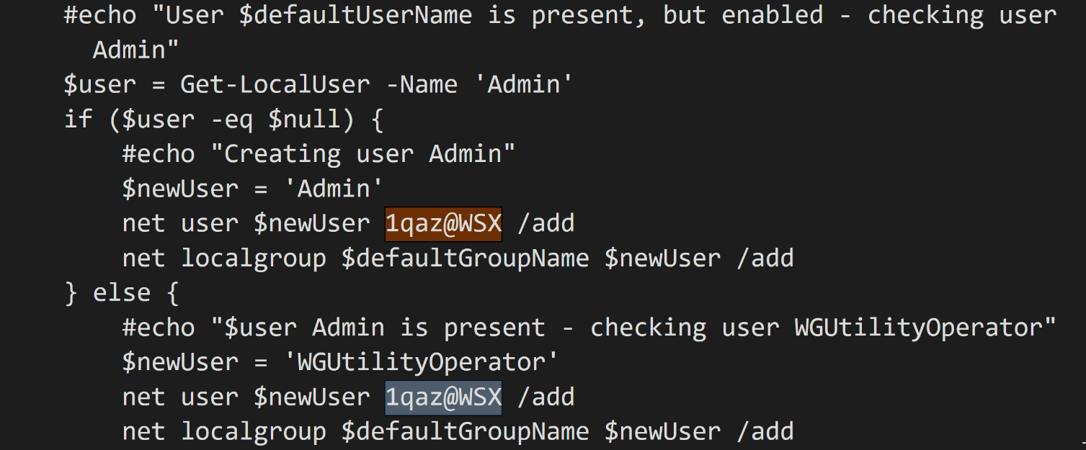
Task: Click the Get-LocalUser command
Action: point(275,85)
